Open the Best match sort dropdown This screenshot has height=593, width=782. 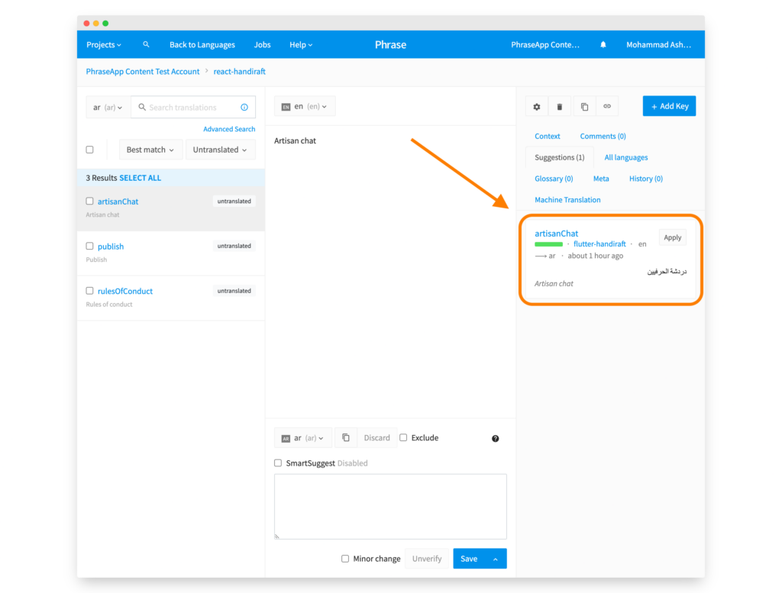click(x=150, y=150)
